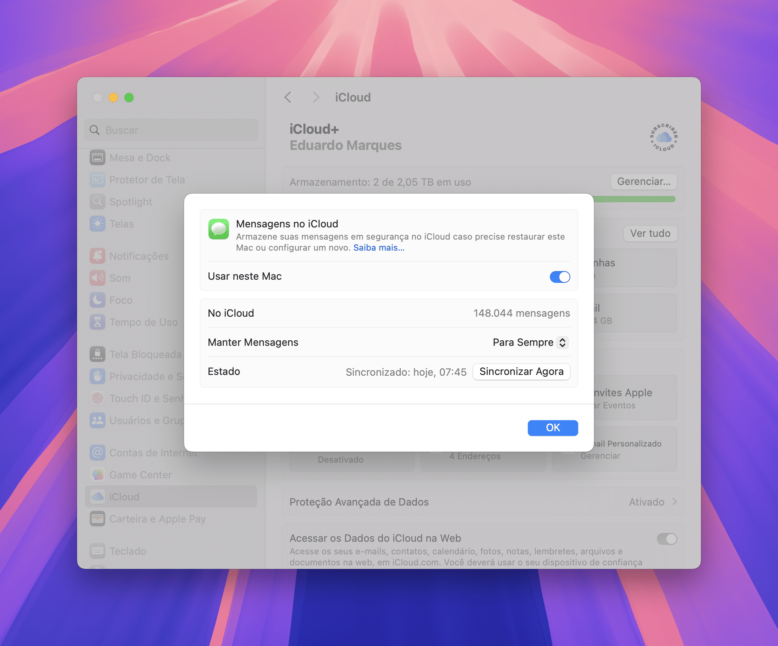The image size is (778, 646).
Task: Click the Carteira e Apple Pay icon
Action: pyautogui.click(x=98, y=519)
